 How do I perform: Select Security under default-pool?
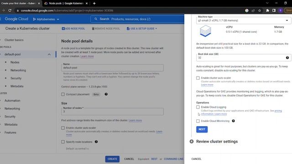16,78
